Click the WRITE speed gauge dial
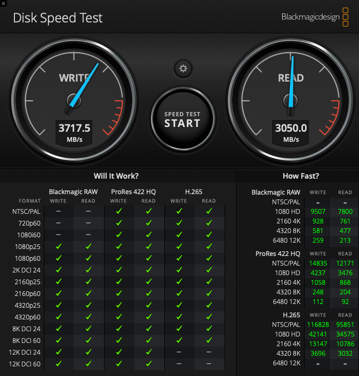This screenshot has height=376, width=359. pyautogui.click(x=74, y=101)
